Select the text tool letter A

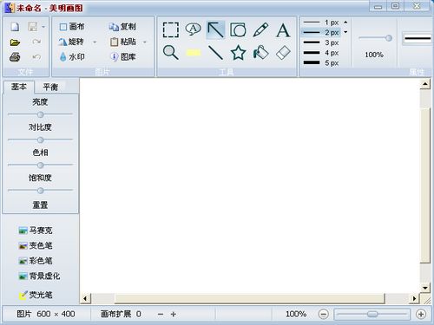[x=283, y=30]
